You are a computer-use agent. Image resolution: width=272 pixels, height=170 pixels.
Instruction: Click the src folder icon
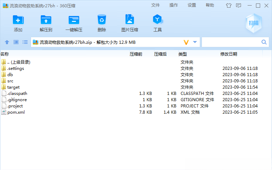coord(3,81)
